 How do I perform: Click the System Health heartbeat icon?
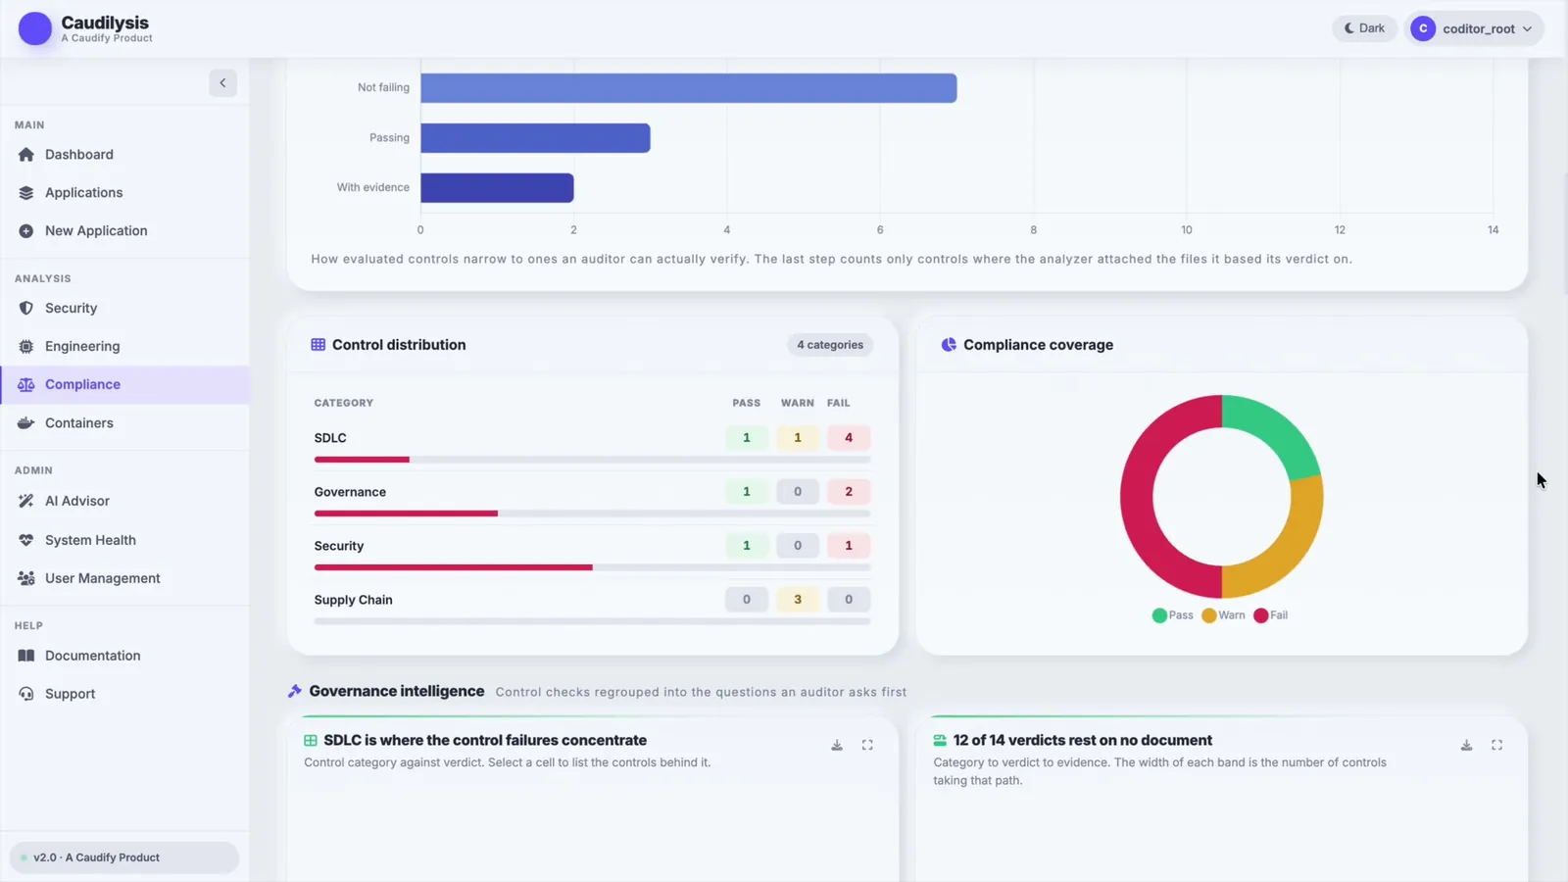point(26,540)
